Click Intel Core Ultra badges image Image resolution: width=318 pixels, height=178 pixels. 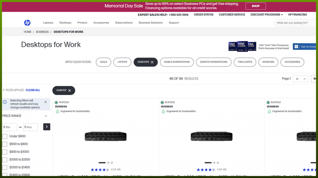(x=242, y=47)
